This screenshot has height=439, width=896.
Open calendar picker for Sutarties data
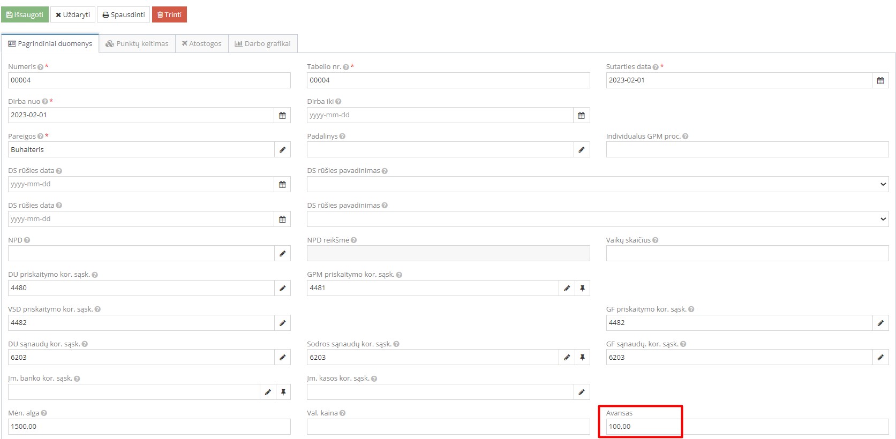(x=880, y=80)
